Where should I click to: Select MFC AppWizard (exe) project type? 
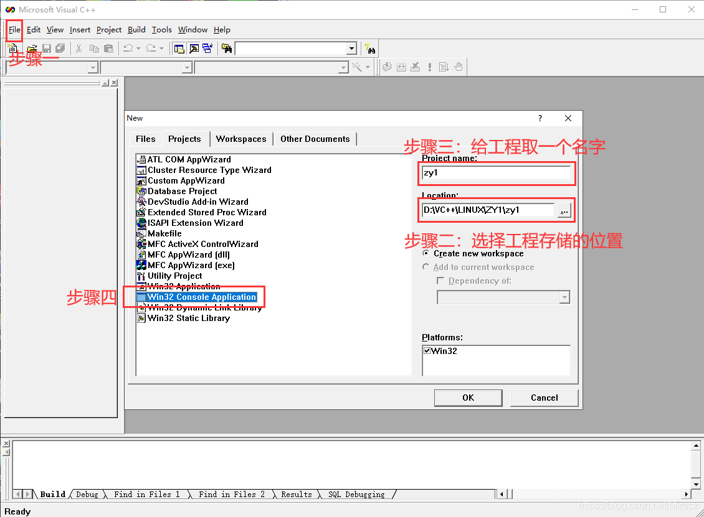coord(191,265)
